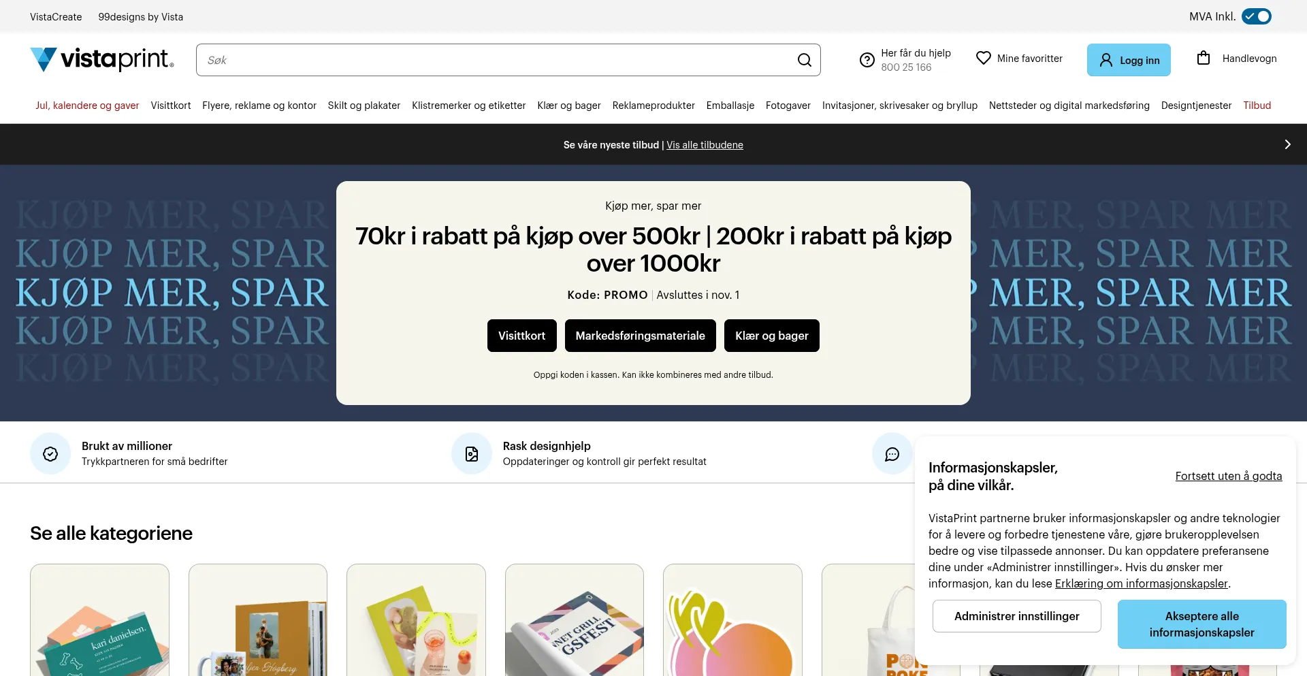
Task: Click Her får du hjelp text
Action: click(x=916, y=53)
